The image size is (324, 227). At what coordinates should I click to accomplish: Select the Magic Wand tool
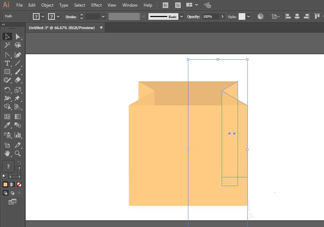click(x=7, y=45)
